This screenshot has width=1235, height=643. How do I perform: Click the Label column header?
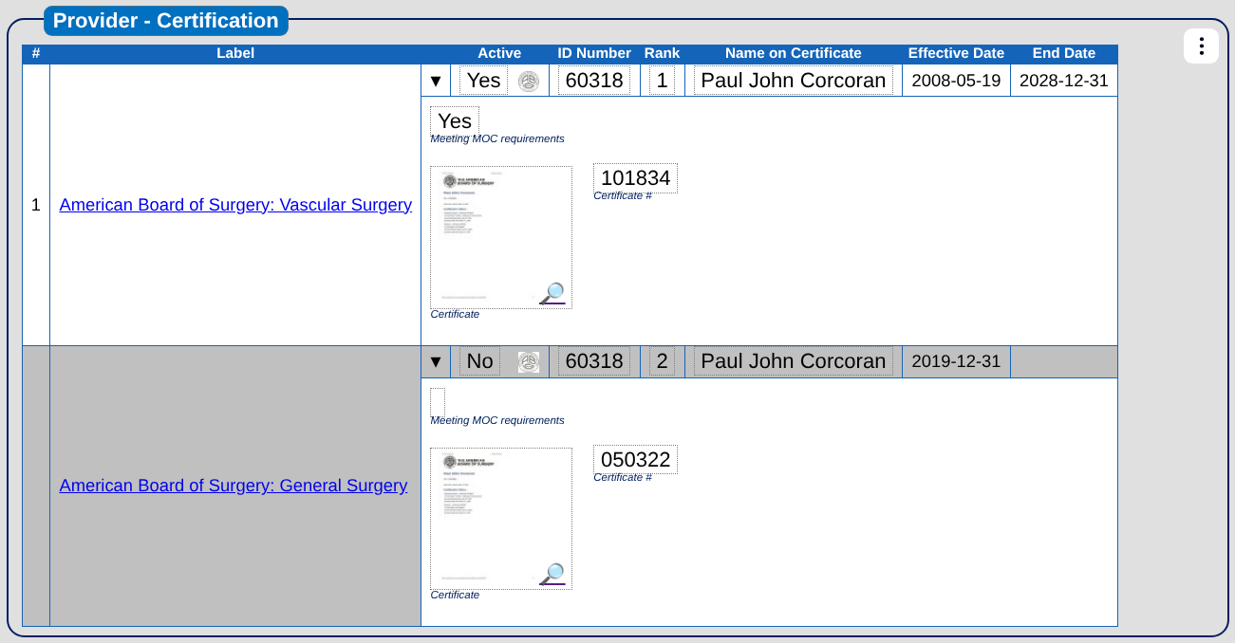(x=235, y=53)
